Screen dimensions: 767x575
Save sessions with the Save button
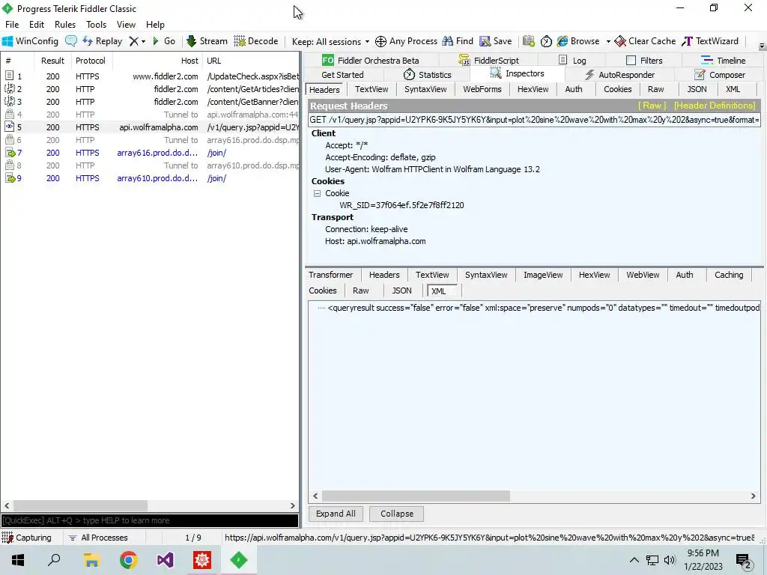point(496,41)
